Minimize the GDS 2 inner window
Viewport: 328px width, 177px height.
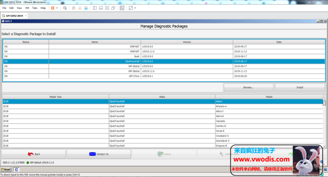318,21
